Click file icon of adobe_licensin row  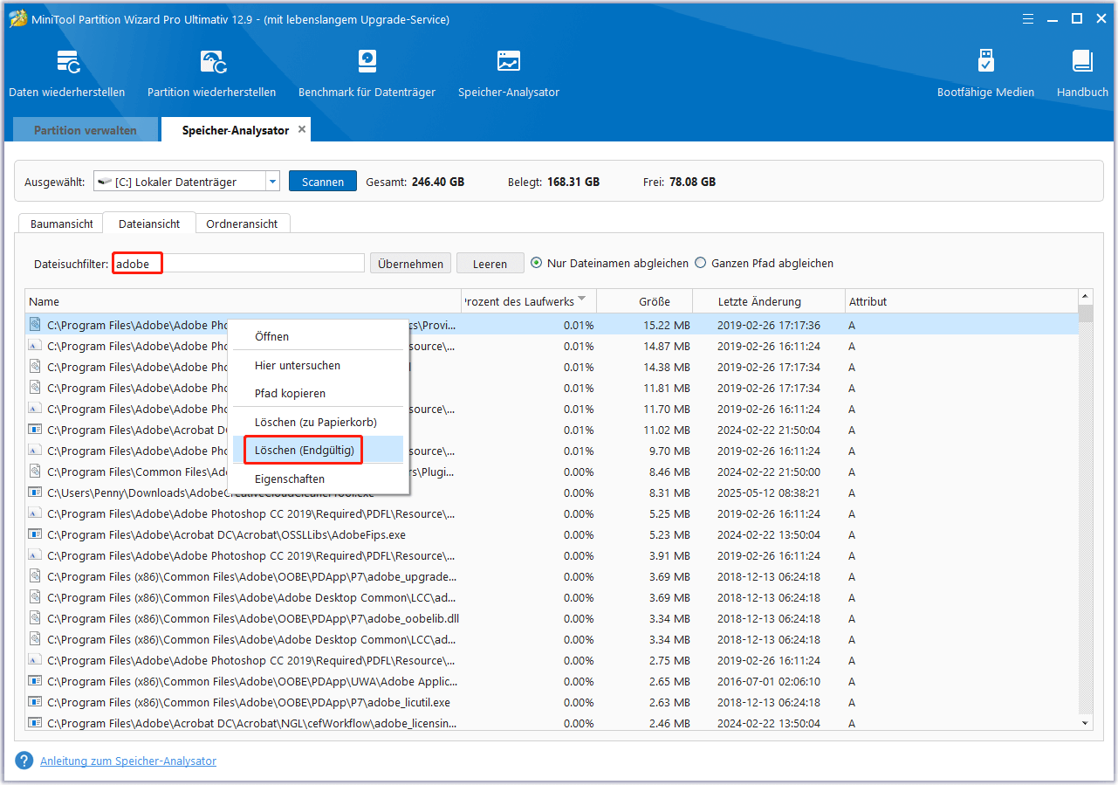(35, 723)
